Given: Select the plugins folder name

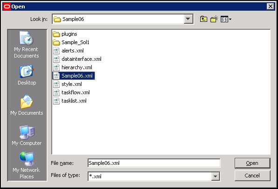Looking at the screenshot, I should pyautogui.click(x=69, y=34).
